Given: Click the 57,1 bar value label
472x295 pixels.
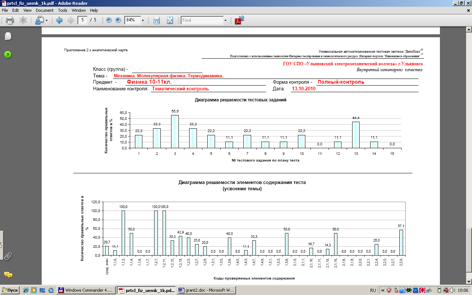Looking at the screenshot, I should point(402,226).
